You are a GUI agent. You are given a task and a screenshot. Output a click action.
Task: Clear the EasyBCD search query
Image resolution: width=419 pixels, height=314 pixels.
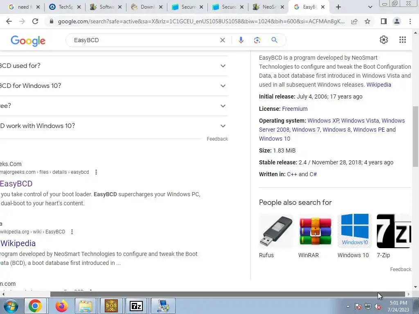(x=222, y=40)
